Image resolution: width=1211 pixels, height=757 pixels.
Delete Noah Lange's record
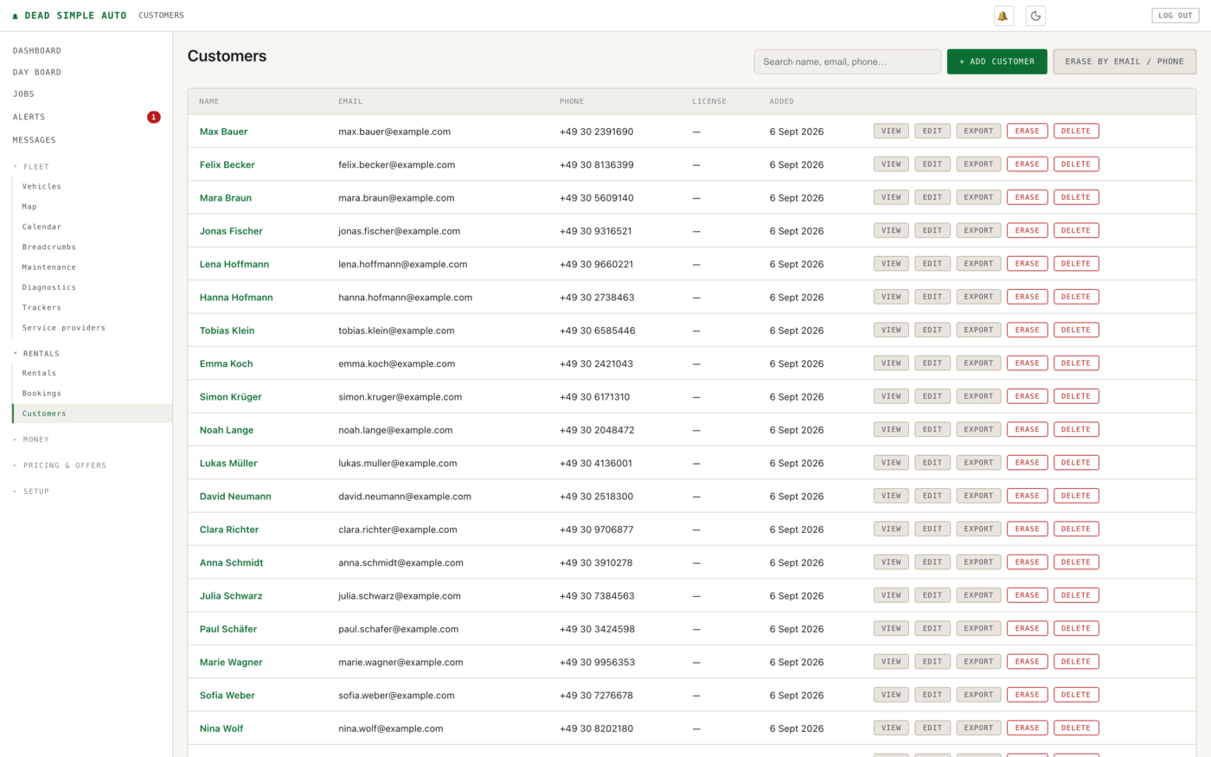pyautogui.click(x=1076, y=429)
